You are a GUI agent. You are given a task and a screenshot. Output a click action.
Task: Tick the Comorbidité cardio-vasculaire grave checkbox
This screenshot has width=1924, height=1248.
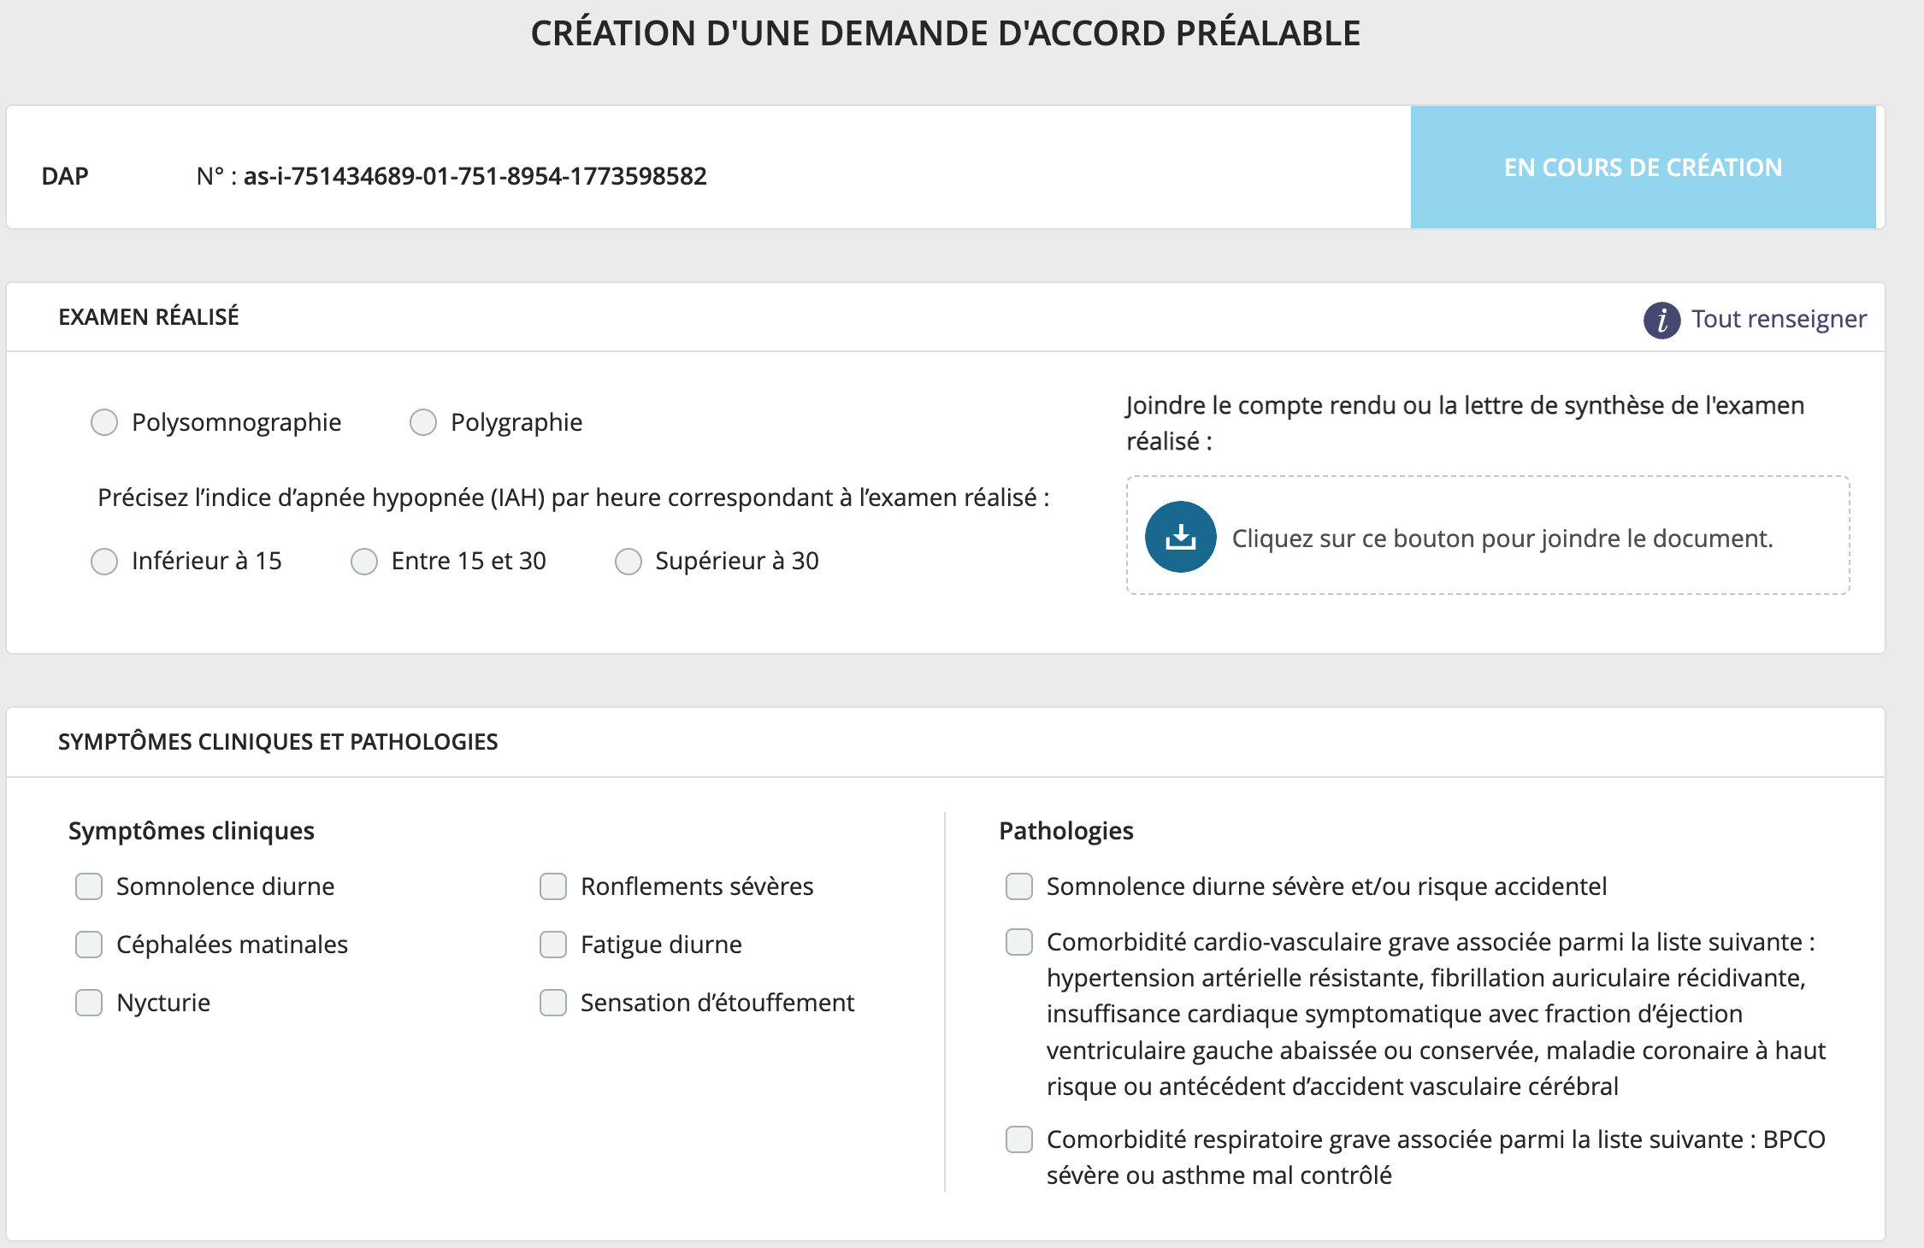(x=1018, y=942)
